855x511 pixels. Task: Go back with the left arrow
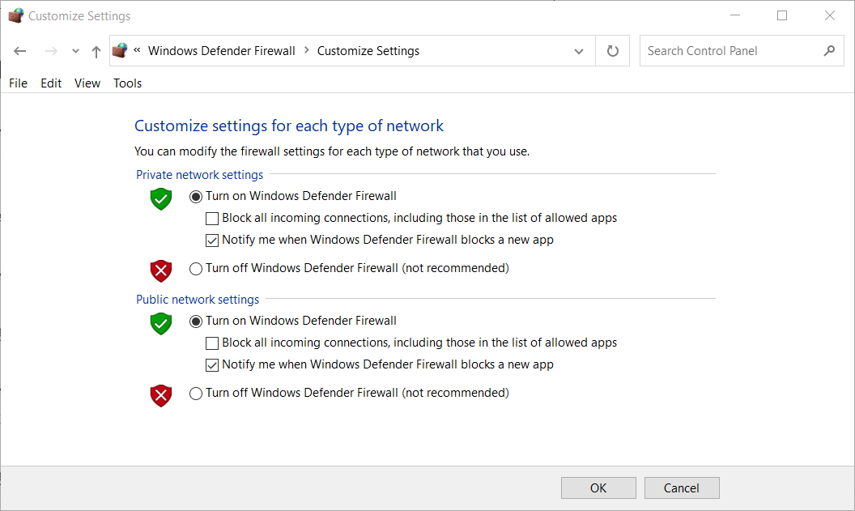click(x=20, y=51)
